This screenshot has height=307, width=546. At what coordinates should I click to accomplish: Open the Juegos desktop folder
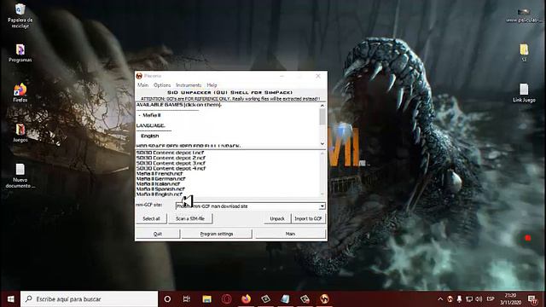(20, 133)
